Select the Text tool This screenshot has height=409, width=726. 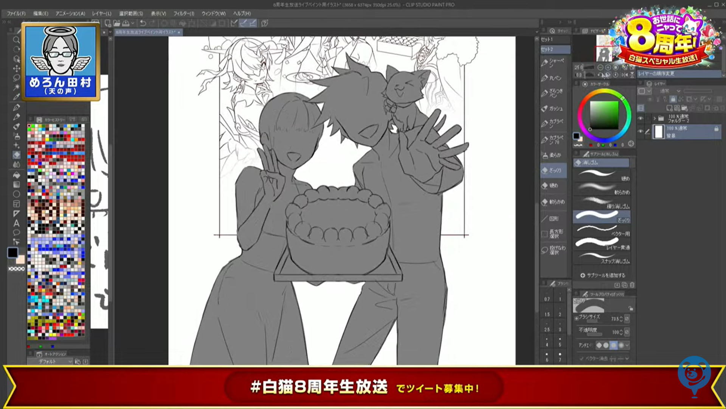[x=16, y=223]
